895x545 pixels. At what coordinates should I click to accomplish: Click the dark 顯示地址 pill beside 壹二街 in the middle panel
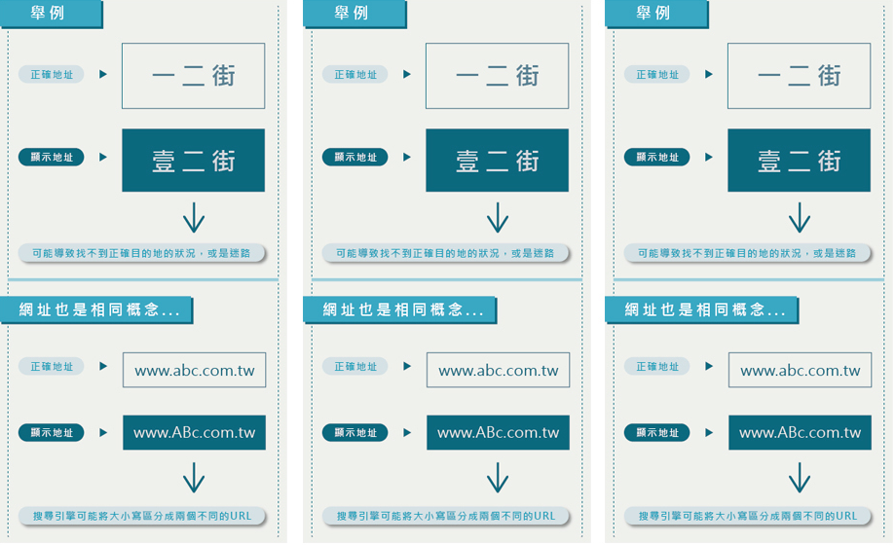pyautogui.click(x=355, y=157)
